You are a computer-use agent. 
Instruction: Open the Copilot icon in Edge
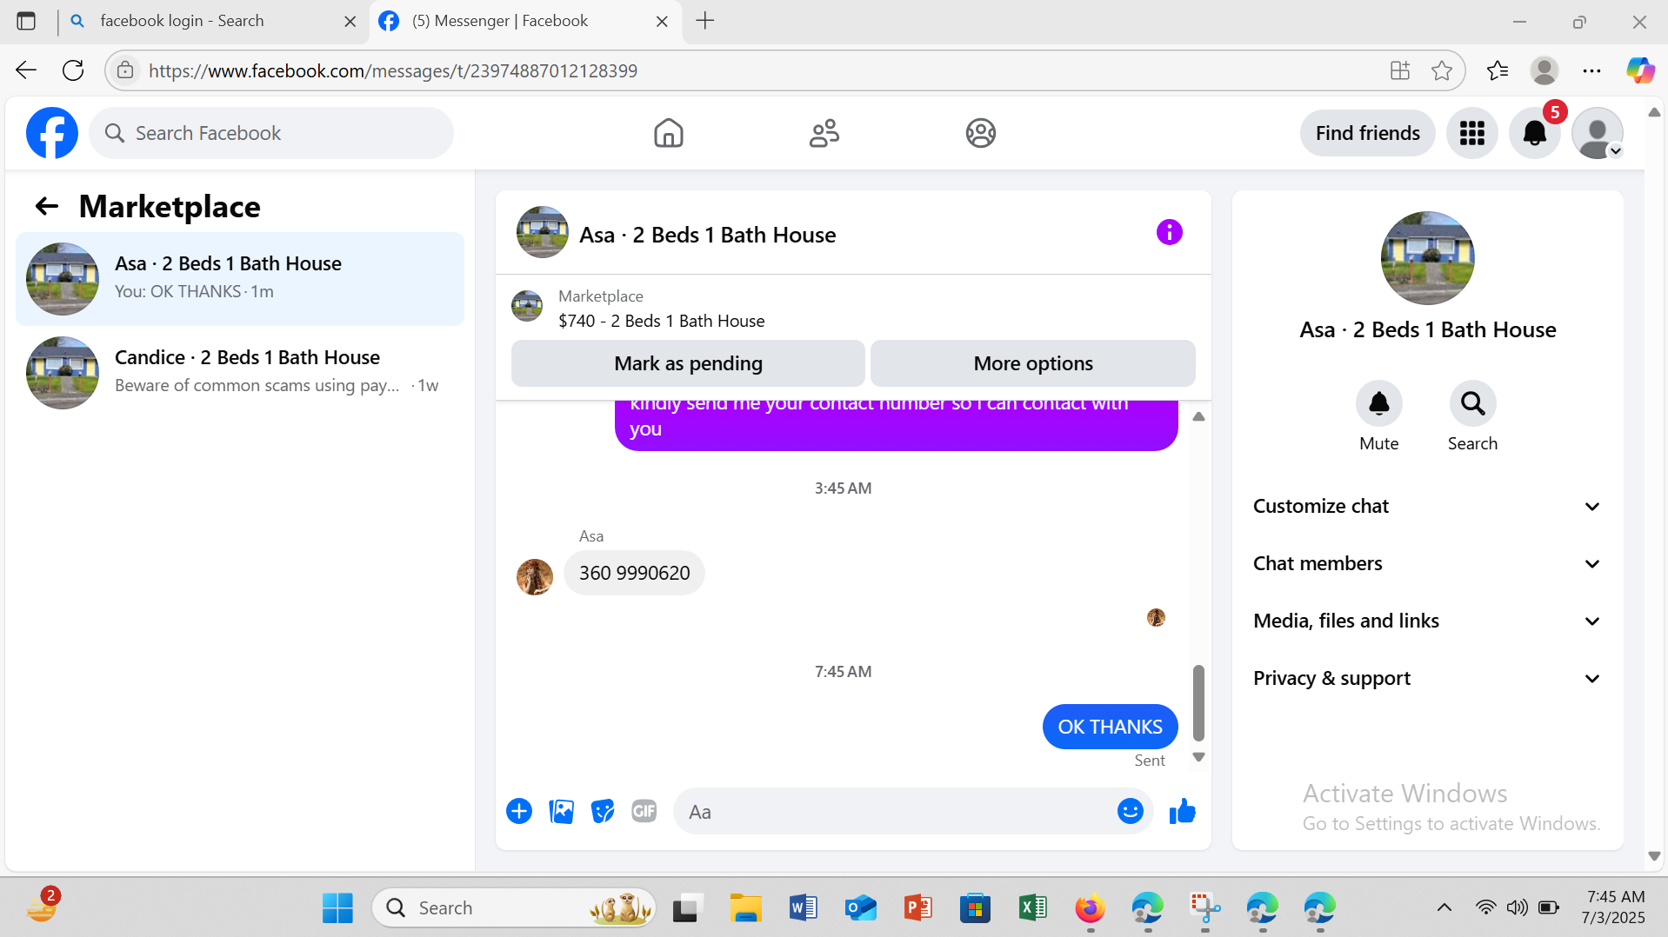[x=1640, y=70]
